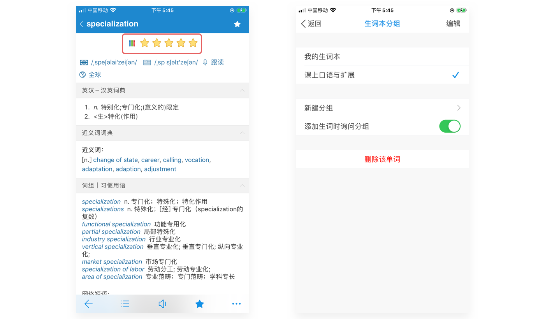Tap the 全球 pronunciation link
Viewport: 545px width, 319px height.
[x=95, y=75]
